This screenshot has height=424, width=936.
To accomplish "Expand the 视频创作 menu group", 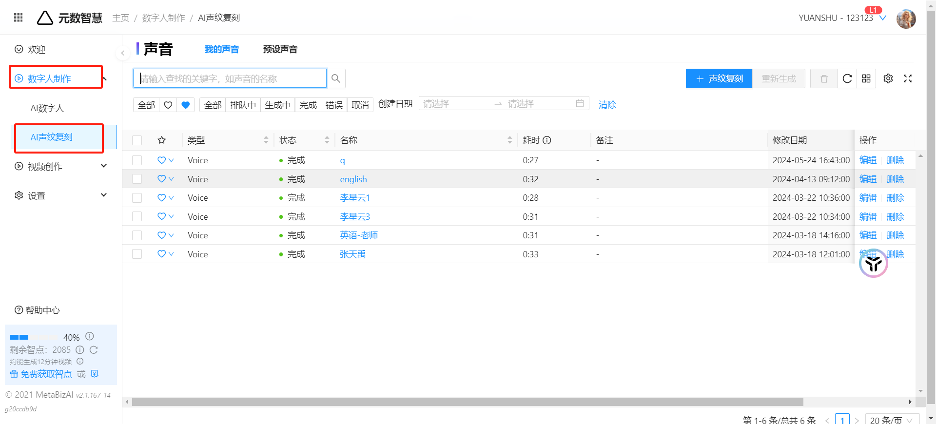I will pyautogui.click(x=104, y=166).
